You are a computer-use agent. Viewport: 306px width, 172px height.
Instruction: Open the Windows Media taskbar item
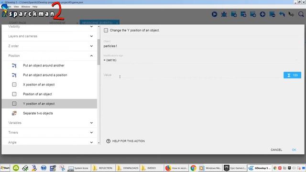click(x=210, y=168)
